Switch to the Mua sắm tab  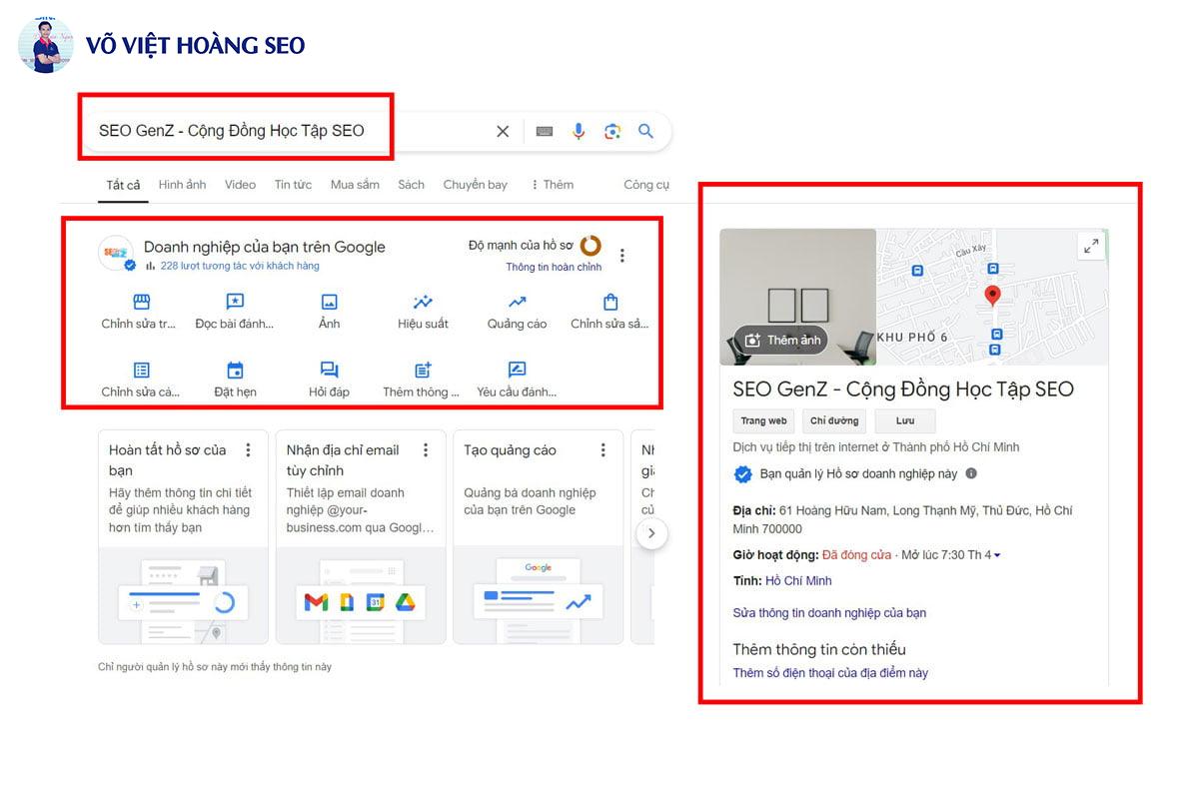(355, 185)
